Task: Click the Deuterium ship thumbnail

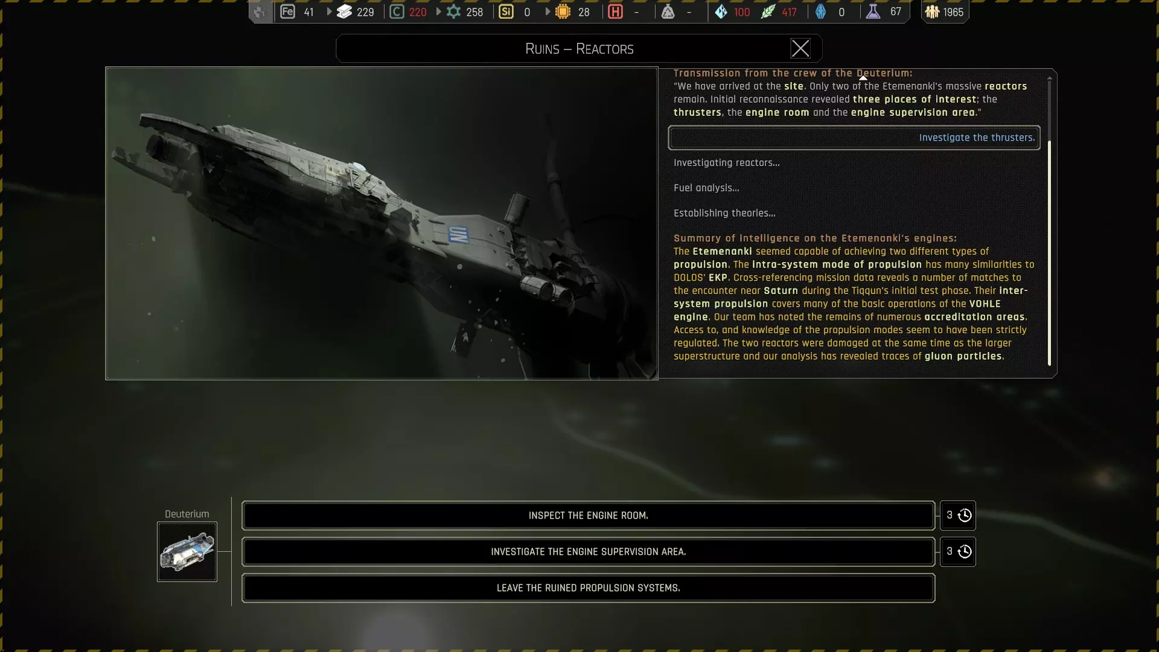Action: (187, 552)
